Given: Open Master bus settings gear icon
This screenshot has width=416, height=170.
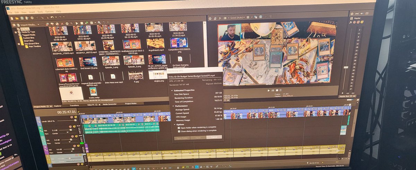Looking at the screenshot, I should pyautogui.click(x=352, y=14).
